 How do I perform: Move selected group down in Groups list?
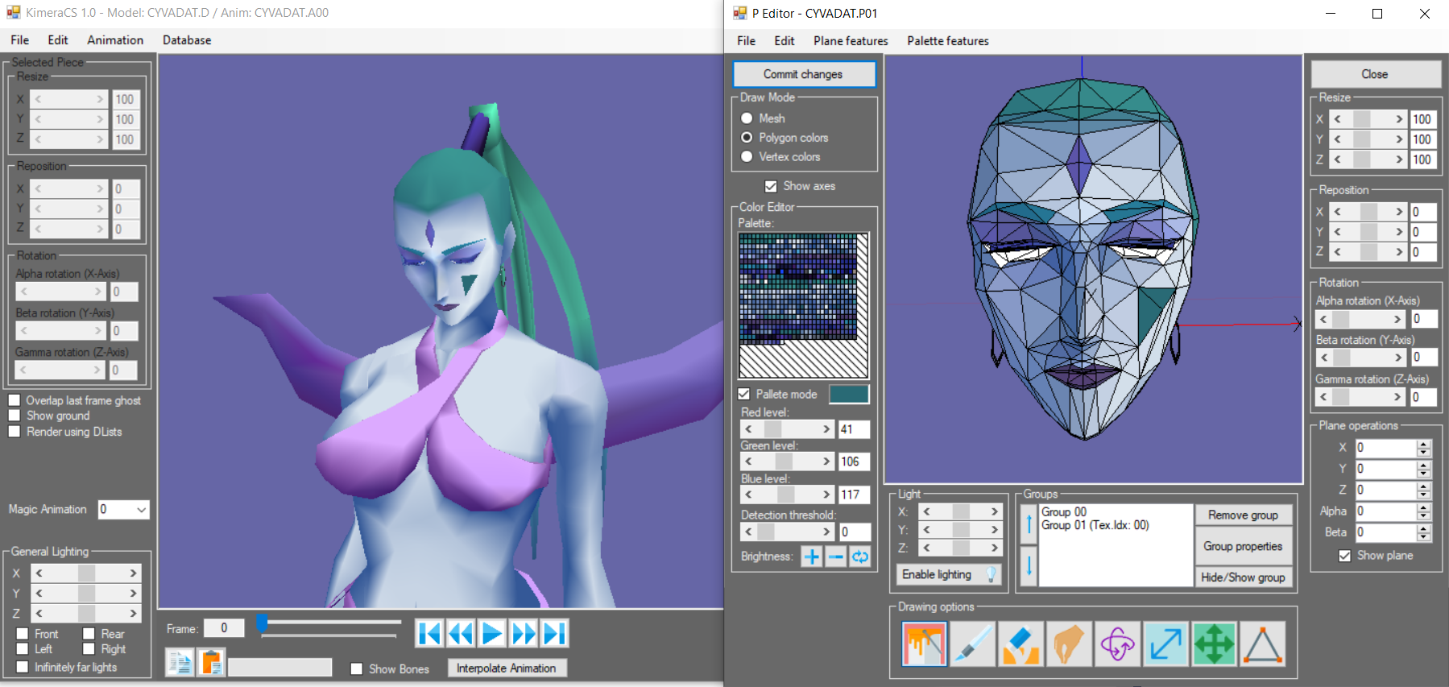(1029, 565)
